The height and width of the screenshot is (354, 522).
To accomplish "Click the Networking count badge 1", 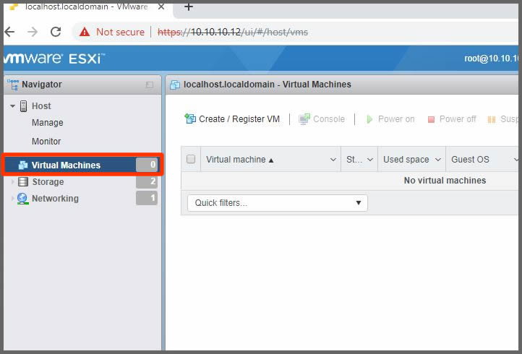I will point(147,198).
